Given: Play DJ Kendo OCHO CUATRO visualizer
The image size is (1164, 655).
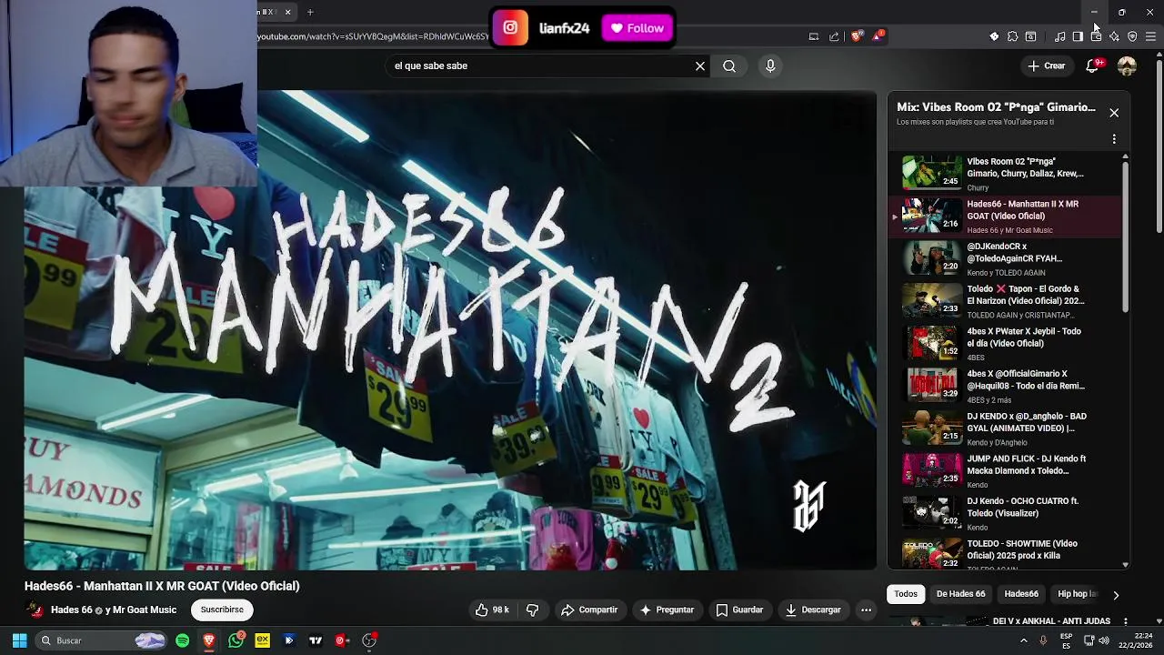Looking at the screenshot, I should click(x=1005, y=513).
